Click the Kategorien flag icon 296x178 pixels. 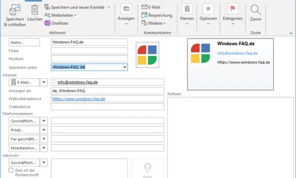tap(233, 9)
